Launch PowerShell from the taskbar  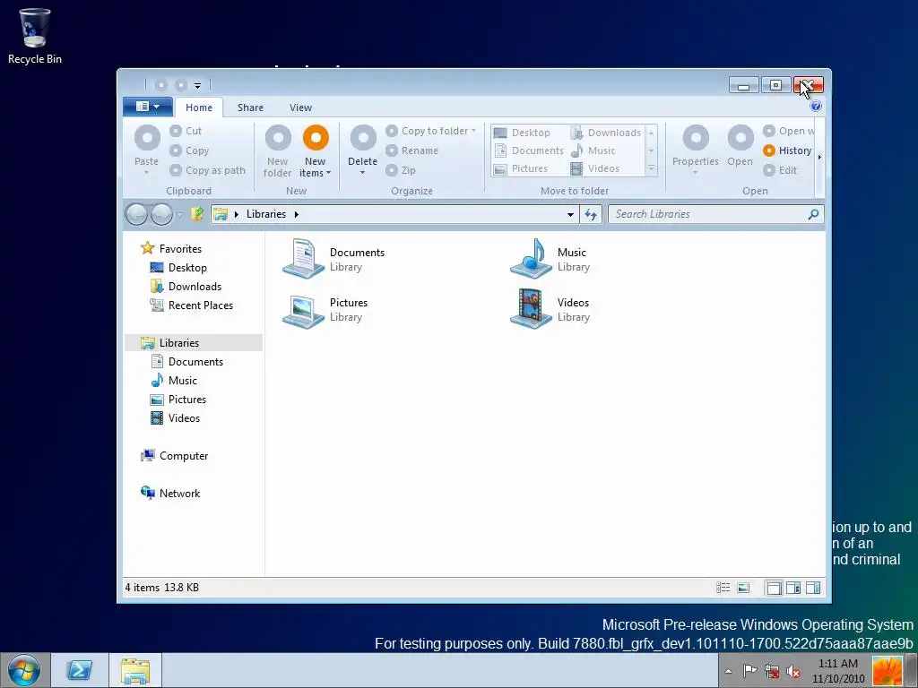pyautogui.click(x=80, y=670)
